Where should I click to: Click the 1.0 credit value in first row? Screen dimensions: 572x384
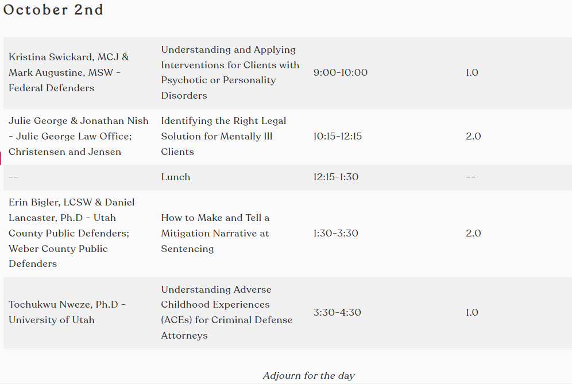pyautogui.click(x=471, y=72)
